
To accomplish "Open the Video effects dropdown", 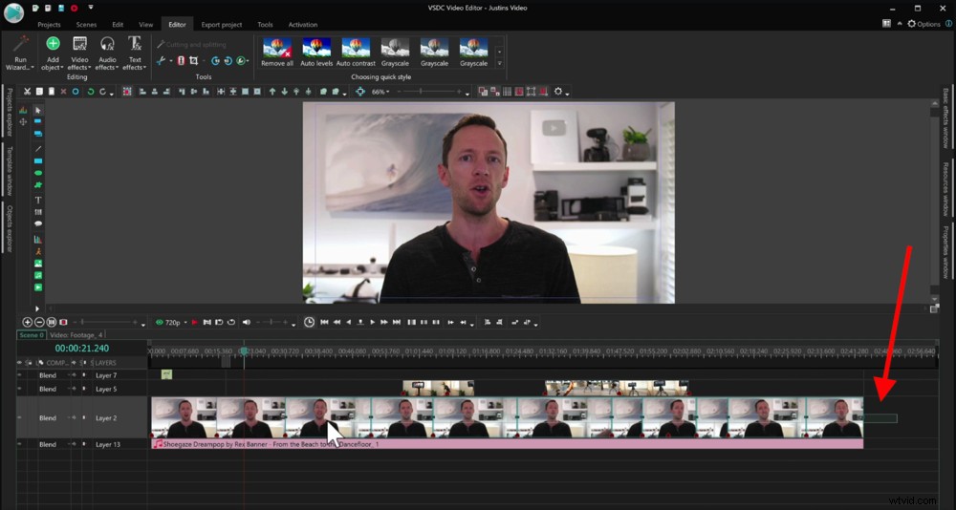I will click(x=80, y=63).
